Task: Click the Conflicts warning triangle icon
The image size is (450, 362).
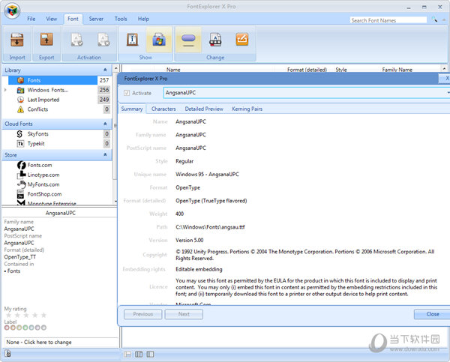Action: point(20,109)
